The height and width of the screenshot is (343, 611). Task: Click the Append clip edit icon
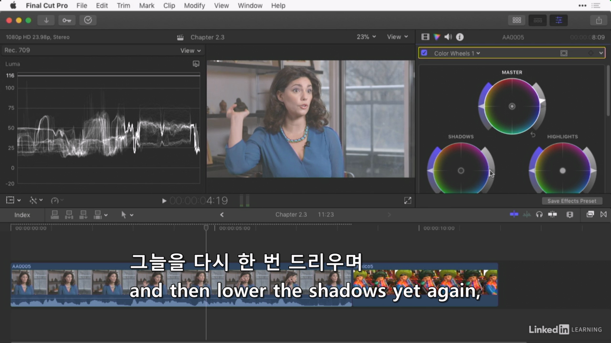[84, 215]
